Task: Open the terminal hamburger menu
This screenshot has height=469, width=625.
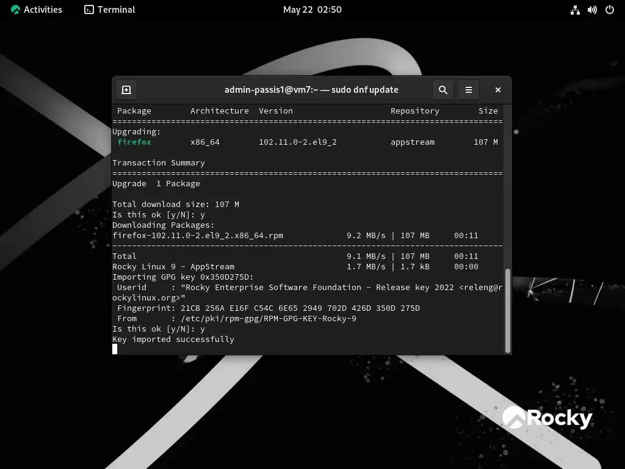Action: (x=469, y=90)
